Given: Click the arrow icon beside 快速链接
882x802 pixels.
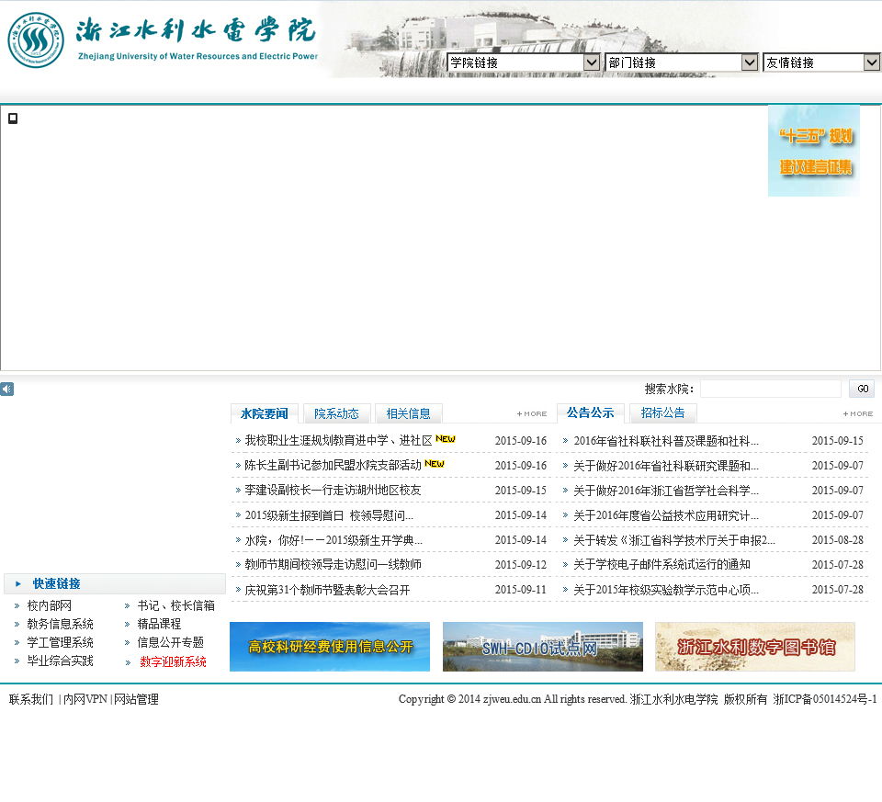Looking at the screenshot, I should click(18, 583).
